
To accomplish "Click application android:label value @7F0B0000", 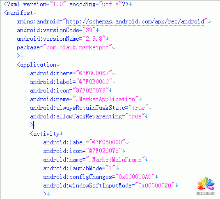I will pos(94,82).
